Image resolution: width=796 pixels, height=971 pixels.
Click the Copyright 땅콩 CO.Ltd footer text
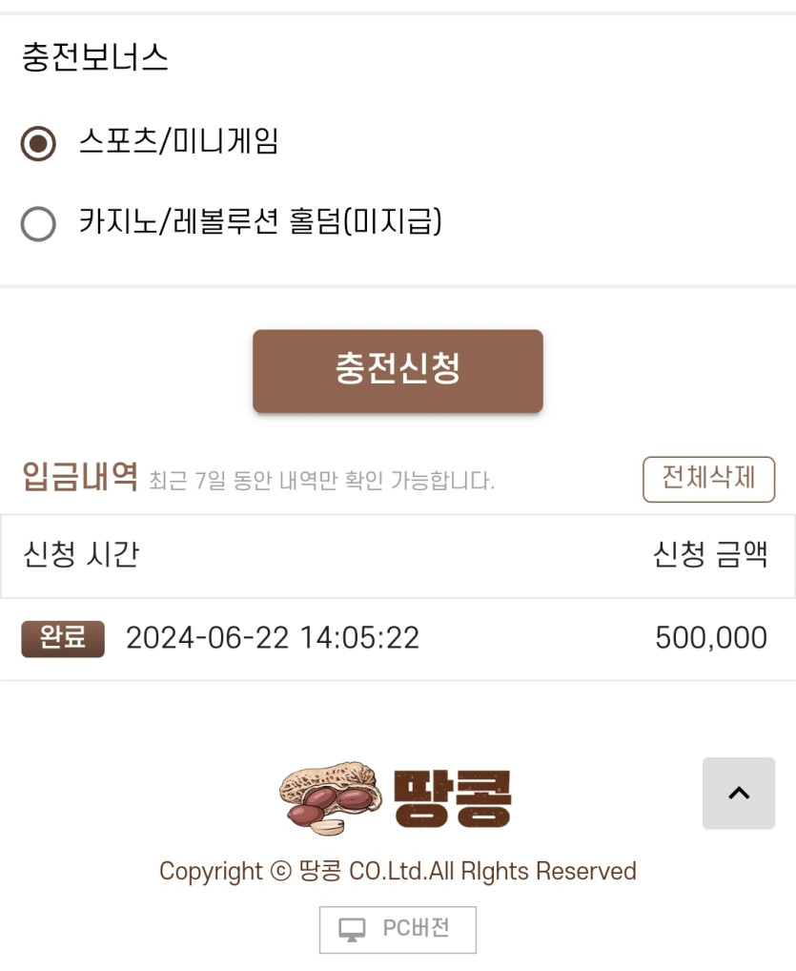pos(398,871)
